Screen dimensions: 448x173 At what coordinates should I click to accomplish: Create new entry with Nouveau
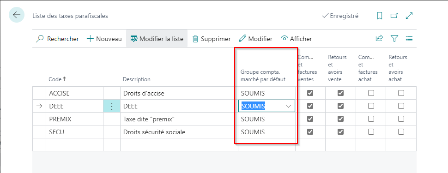104,39
